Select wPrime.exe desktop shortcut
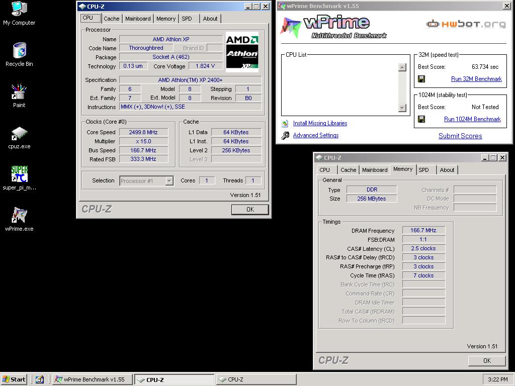Screen dimensions: 515x386 (x=19, y=219)
